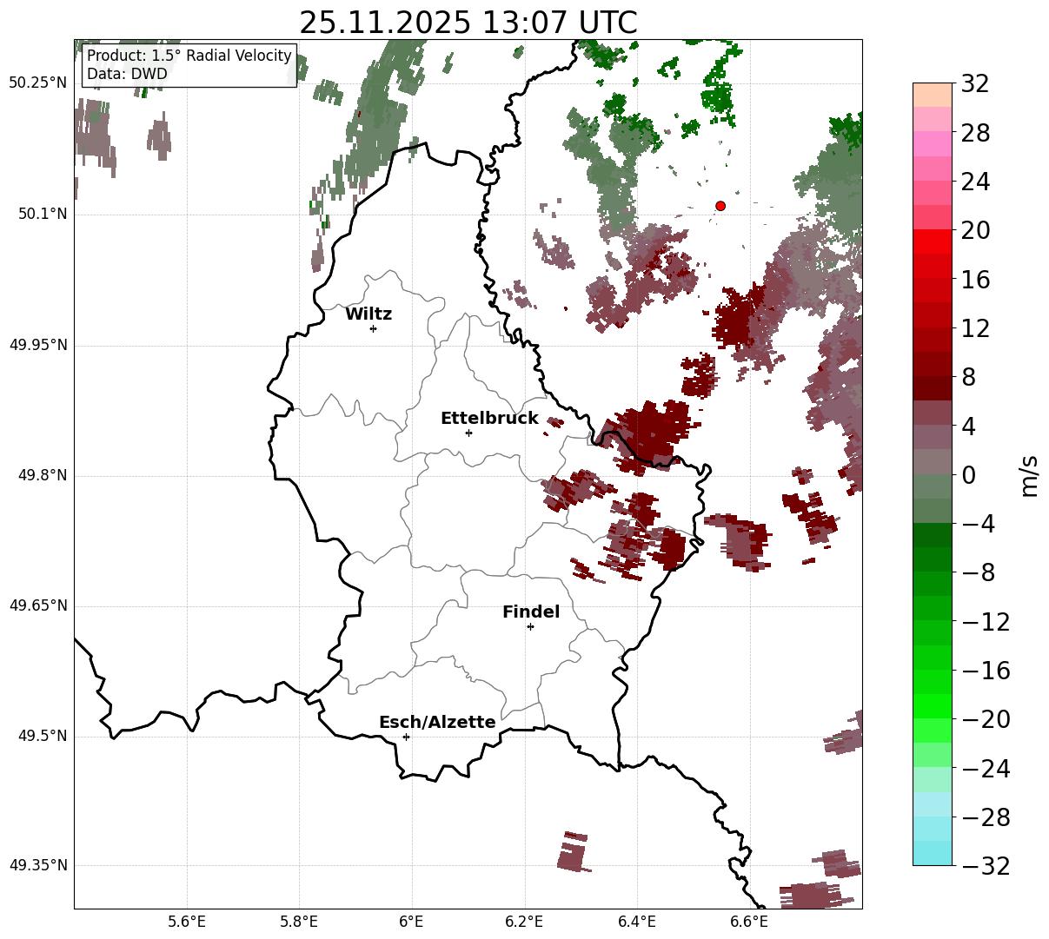Click the −8 colorbar tick label

[x=979, y=573]
